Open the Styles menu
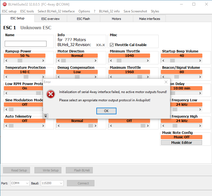 155,11
